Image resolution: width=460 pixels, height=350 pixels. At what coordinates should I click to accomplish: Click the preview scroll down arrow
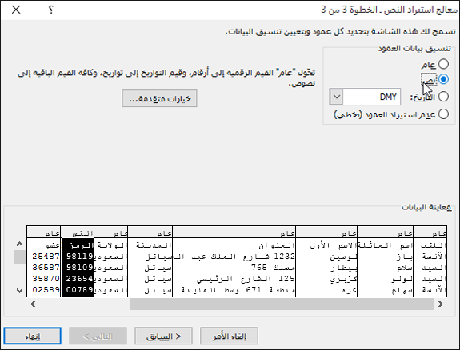(19, 291)
